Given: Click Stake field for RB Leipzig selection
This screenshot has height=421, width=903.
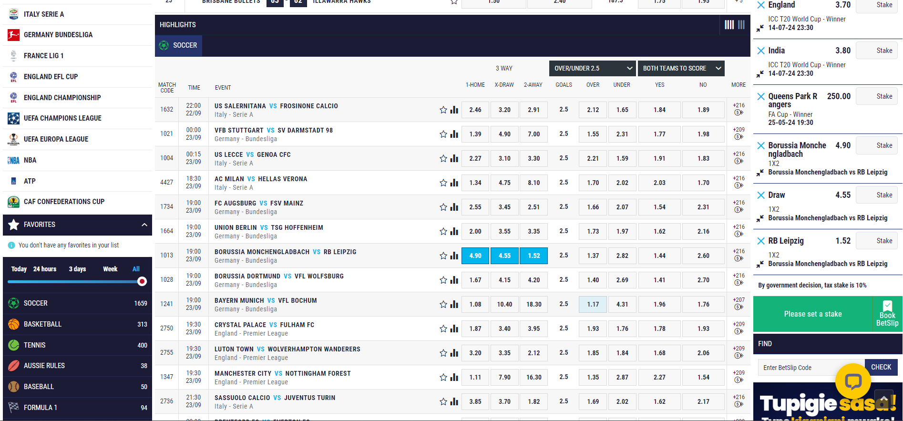Looking at the screenshot, I should click(x=877, y=241).
